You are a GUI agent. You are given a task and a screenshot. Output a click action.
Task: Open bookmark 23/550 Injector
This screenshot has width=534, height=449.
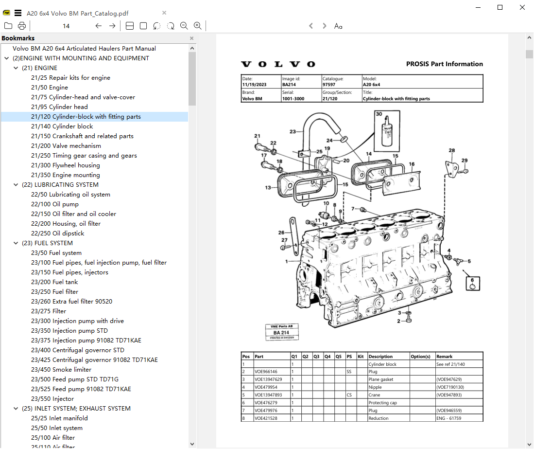(52, 398)
